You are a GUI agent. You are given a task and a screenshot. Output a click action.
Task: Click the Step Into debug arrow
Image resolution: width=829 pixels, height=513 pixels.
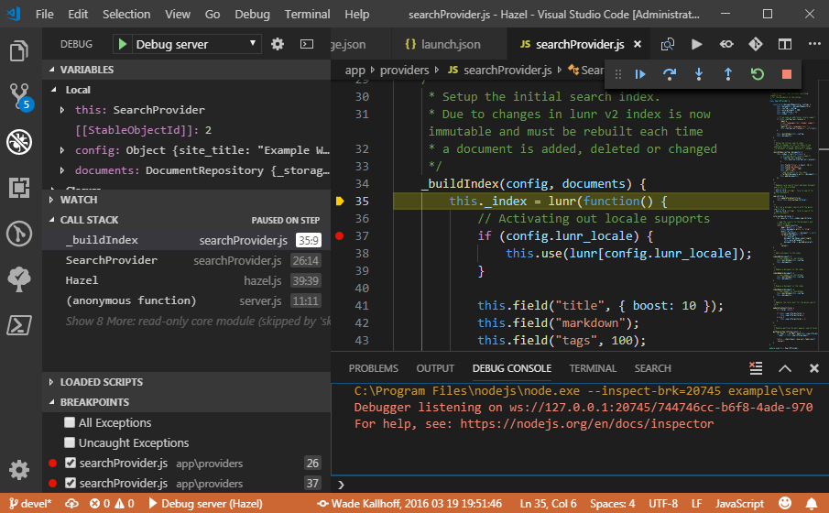click(x=699, y=74)
